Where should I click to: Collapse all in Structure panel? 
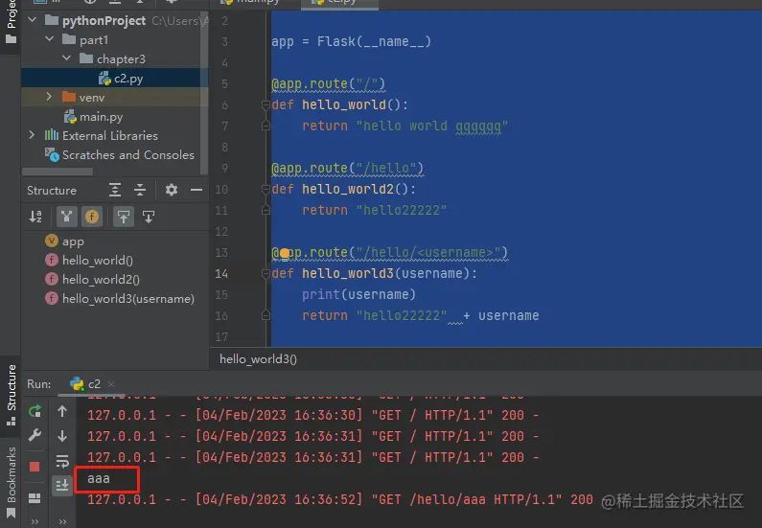(x=140, y=190)
